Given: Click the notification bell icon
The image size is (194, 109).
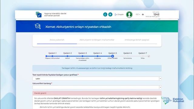Looking at the screenshot, I should tap(105, 15).
